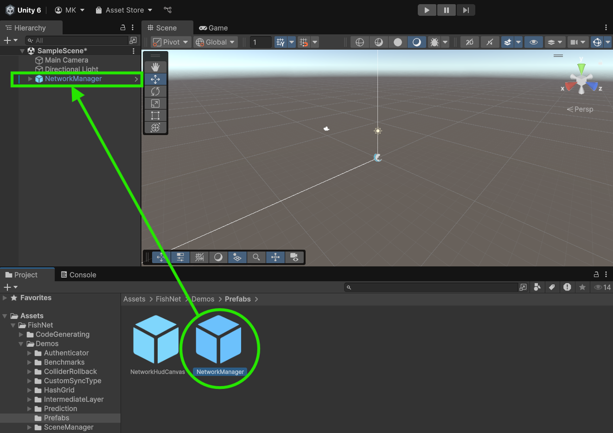Screen dimensions: 613x433
Task: Select the Rotate tool
Action: [155, 91]
